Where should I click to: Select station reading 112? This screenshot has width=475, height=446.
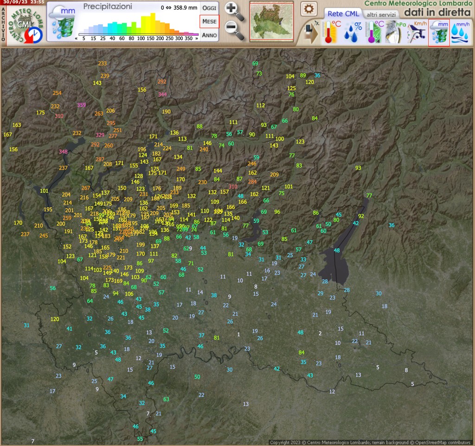click(261, 105)
